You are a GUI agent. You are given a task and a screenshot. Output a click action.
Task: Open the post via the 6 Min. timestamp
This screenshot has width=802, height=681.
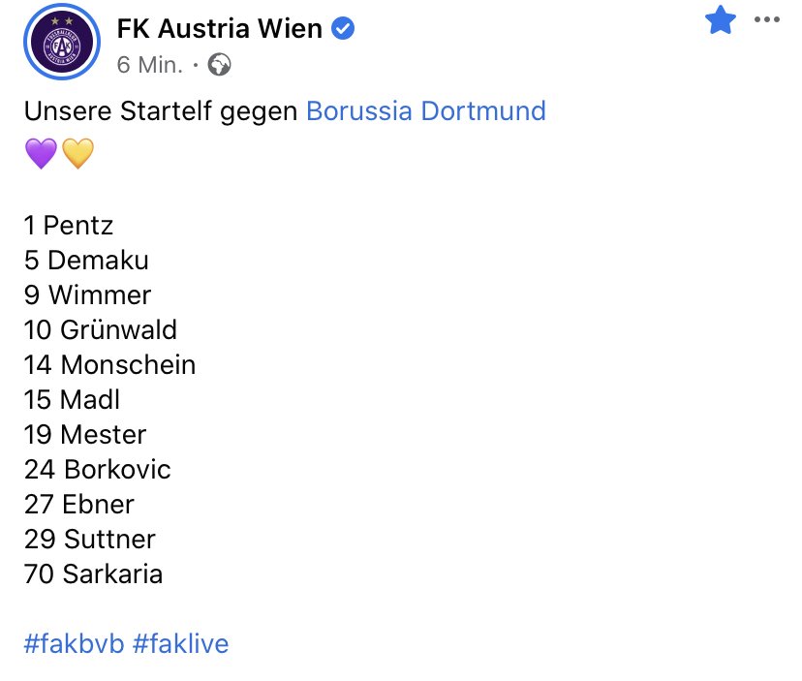(x=150, y=65)
